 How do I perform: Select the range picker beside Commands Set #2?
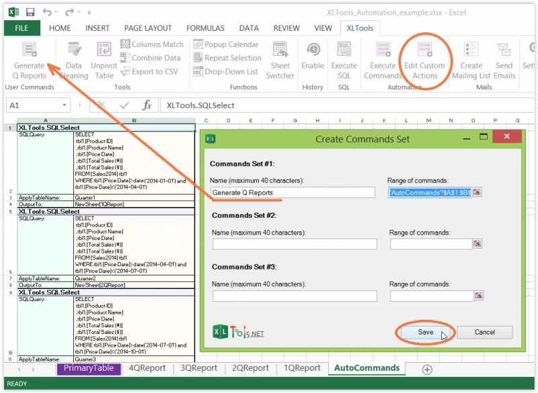pyautogui.click(x=477, y=243)
